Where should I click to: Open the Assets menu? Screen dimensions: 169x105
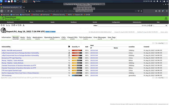(x=52, y=22)
